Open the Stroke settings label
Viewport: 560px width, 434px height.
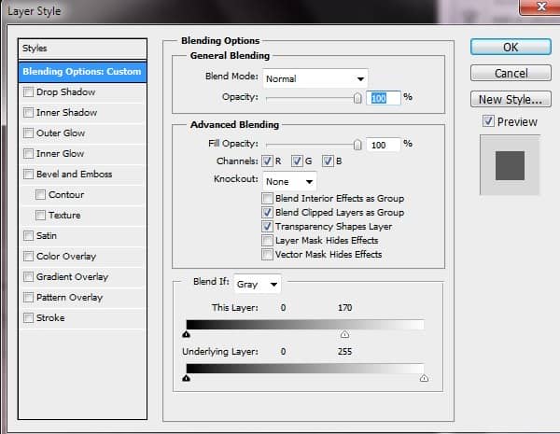tap(50, 318)
